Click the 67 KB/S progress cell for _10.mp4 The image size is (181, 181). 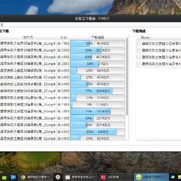click(98, 84)
